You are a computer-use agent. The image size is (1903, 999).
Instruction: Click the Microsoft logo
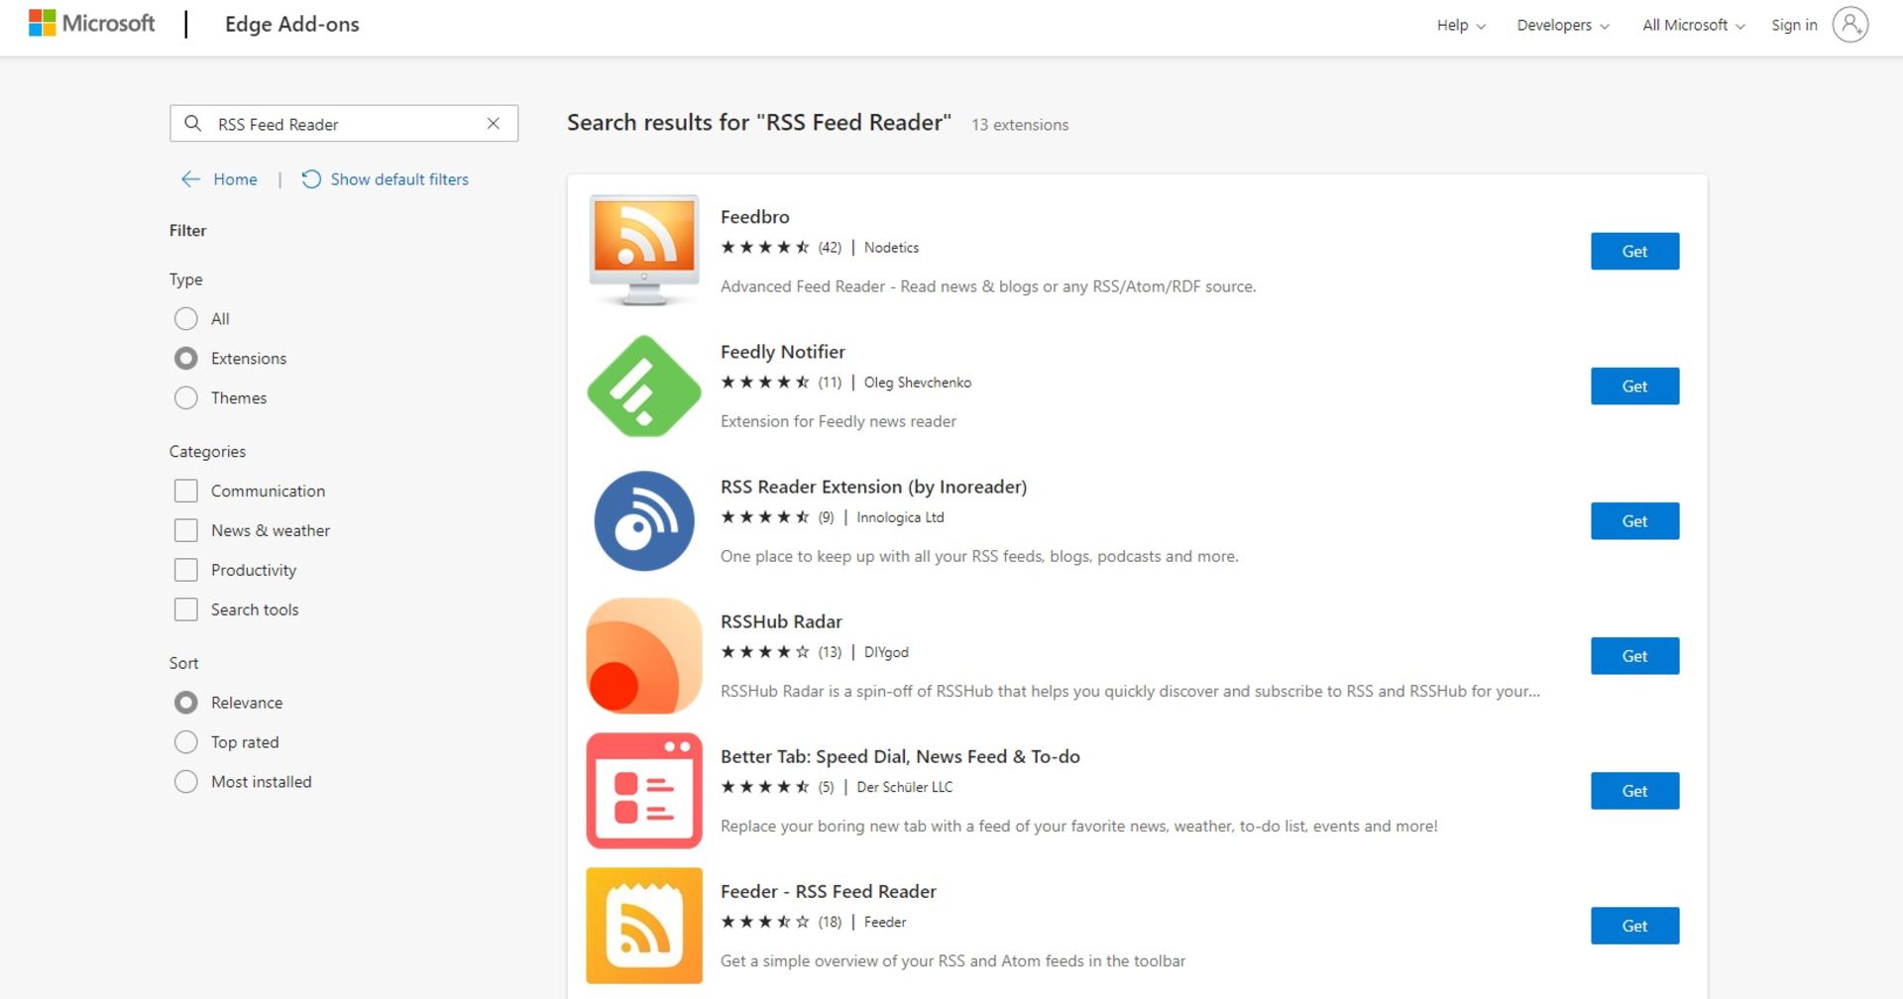coord(91,24)
